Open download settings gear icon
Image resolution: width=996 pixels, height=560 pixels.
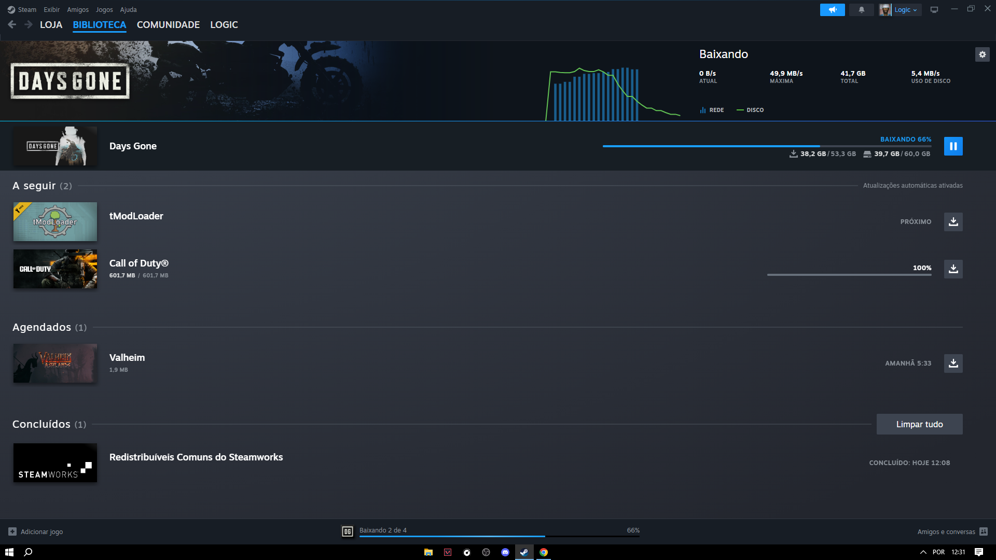pos(982,54)
